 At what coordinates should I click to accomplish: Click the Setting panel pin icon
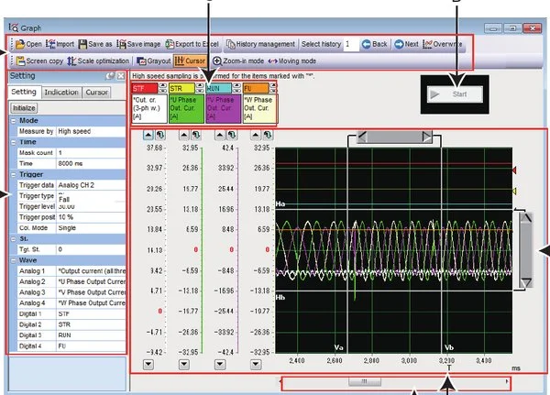110,76
